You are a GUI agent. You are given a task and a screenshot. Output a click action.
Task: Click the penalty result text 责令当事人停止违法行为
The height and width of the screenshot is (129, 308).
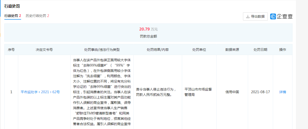click(157, 89)
